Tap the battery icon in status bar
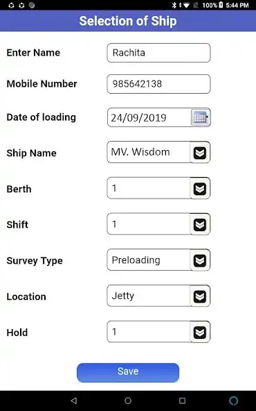Image resolution: width=256 pixels, height=411 pixels. 221,5
